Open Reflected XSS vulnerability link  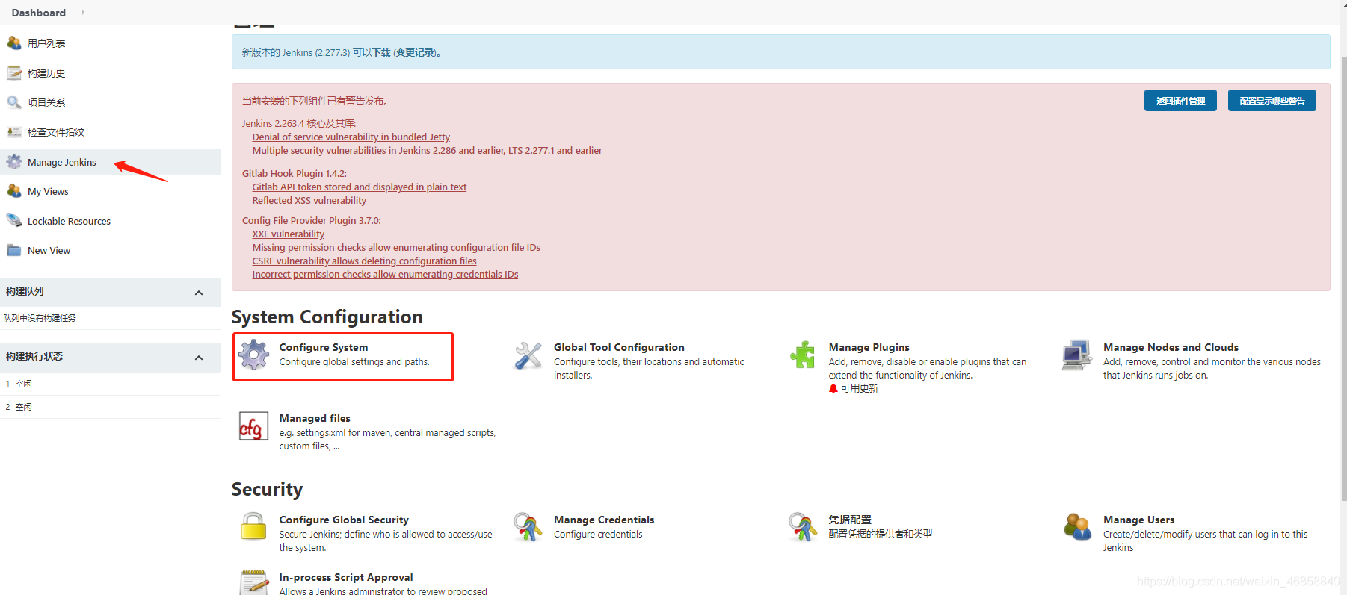tap(309, 200)
